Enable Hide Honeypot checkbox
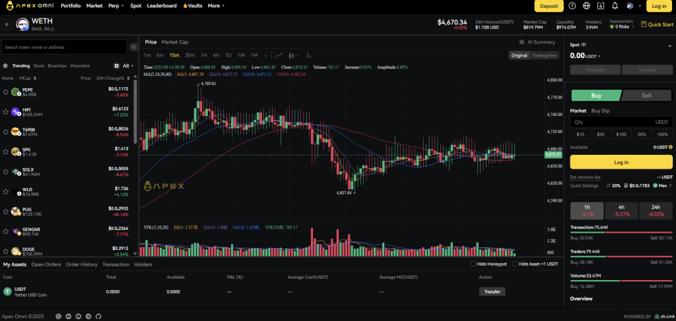676x321 pixels. click(473, 264)
